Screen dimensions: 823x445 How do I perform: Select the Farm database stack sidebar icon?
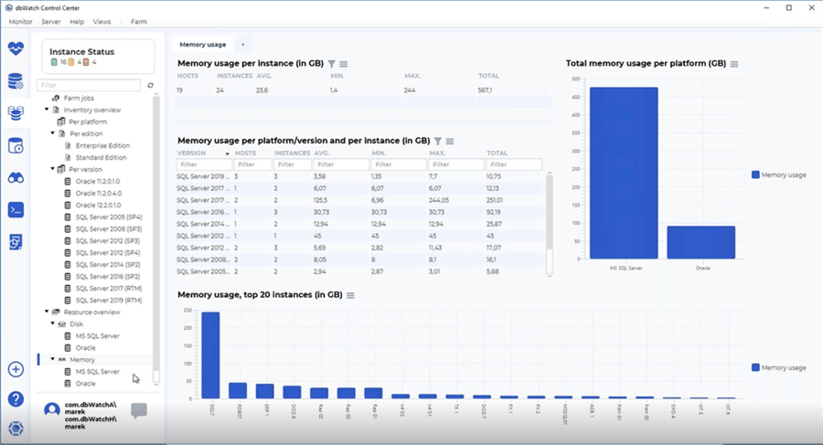[16, 112]
